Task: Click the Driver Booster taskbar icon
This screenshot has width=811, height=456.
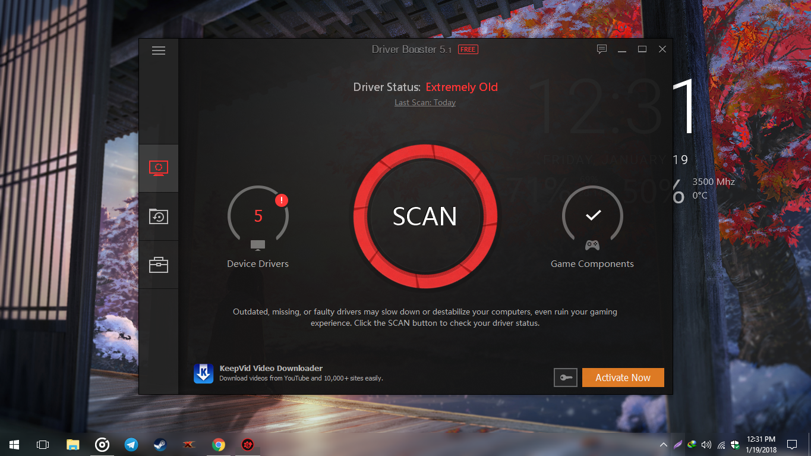Action: pos(248,444)
